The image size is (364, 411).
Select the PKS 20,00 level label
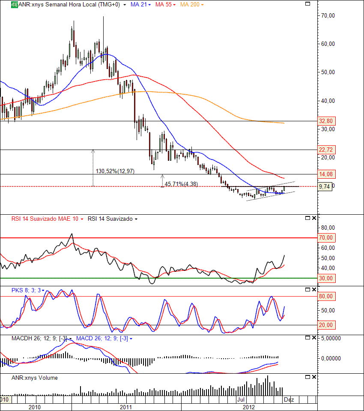(326, 325)
